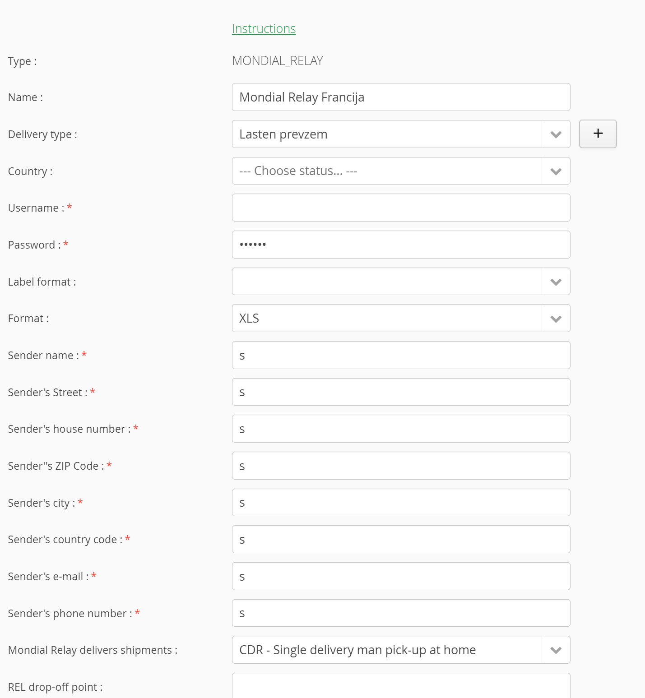The width and height of the screenshot is (645, 698).
Task: Click the Username label text
Action: [x=36, y=208]
